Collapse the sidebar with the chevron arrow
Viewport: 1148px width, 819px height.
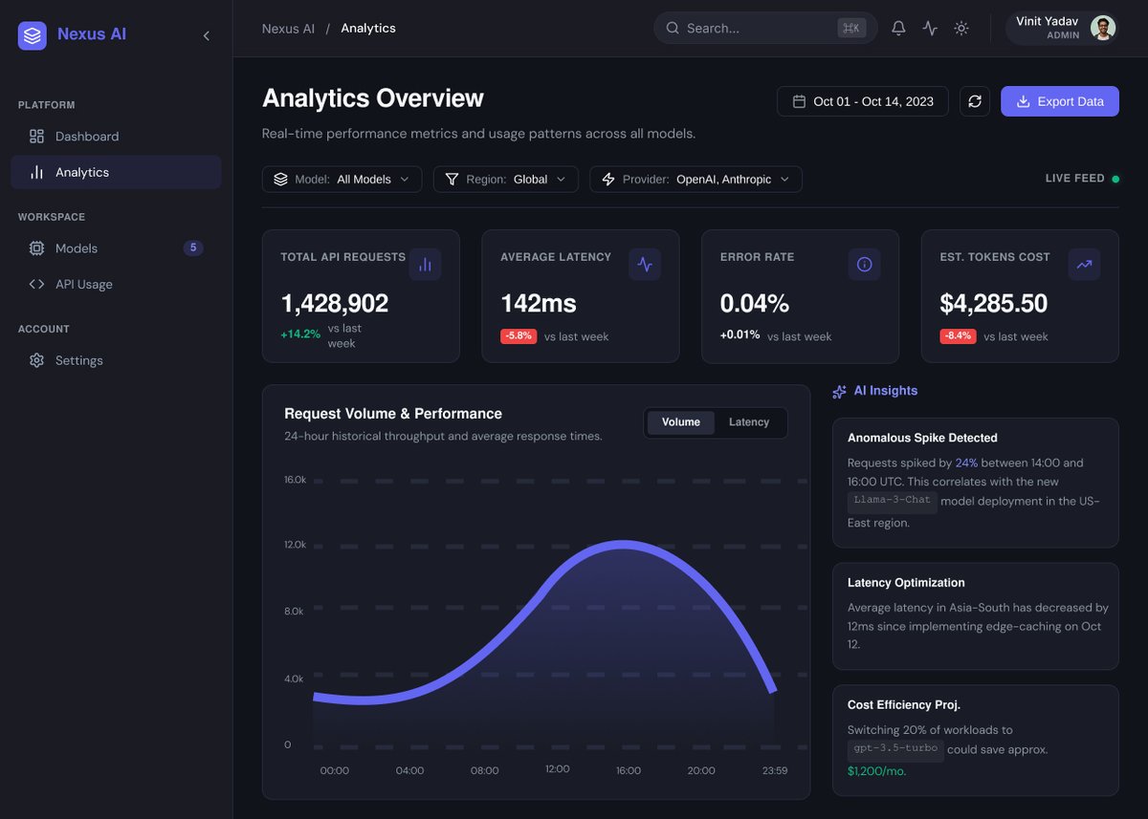(207, 35)
